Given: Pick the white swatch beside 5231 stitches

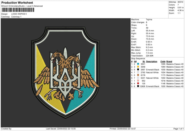Looking at the screenshot, I should (x=138, y=78).
